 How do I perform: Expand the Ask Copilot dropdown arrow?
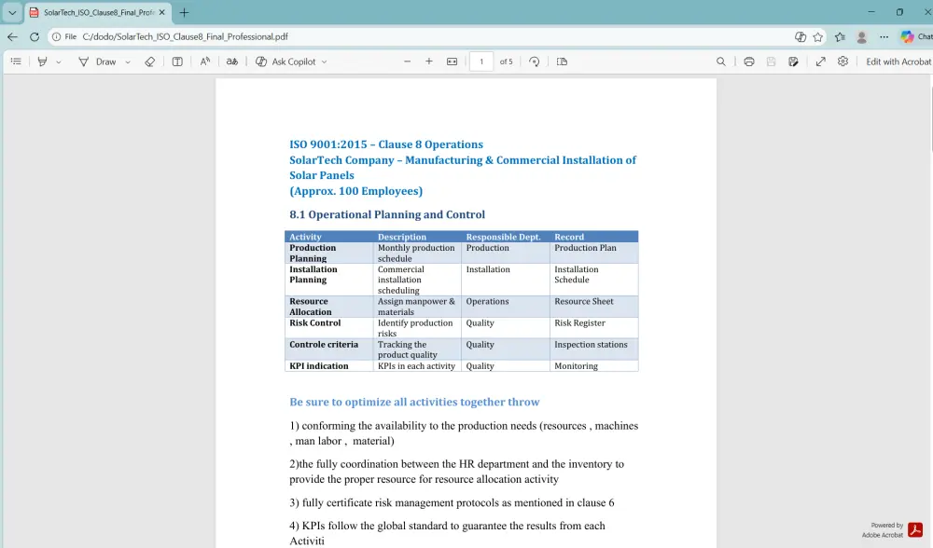click(325, 62)
